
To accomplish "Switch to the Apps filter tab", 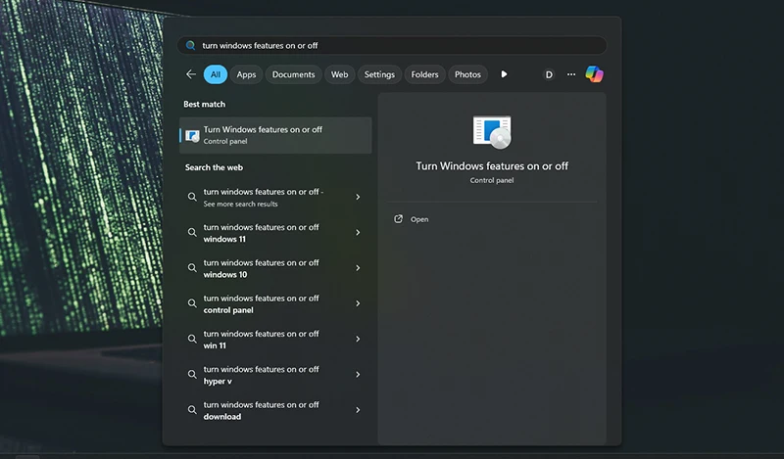I will pos(246,74).
